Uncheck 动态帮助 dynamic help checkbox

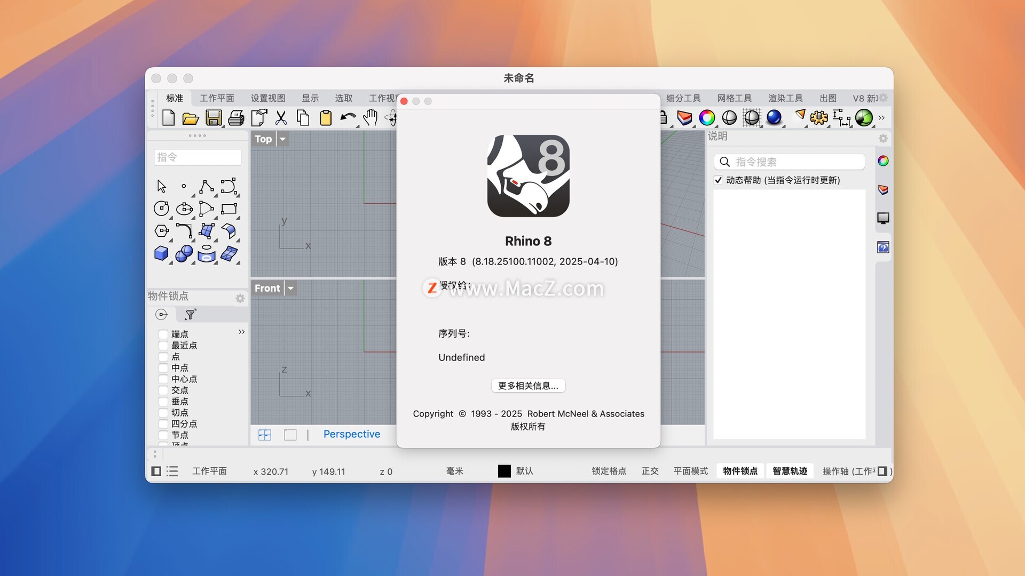coord(719,180)
